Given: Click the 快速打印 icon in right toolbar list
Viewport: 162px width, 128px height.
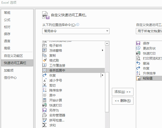Looking at the screenshot, I should click(x=138, y=53).
